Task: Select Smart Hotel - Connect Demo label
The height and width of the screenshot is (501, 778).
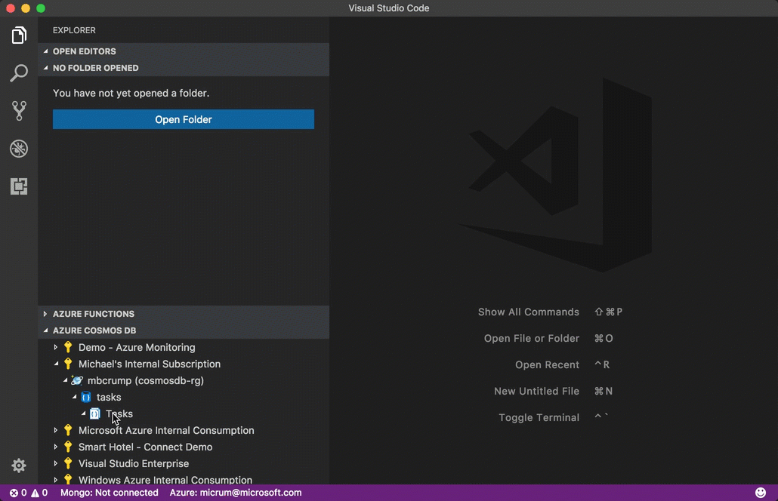Action: pos(145,447)
